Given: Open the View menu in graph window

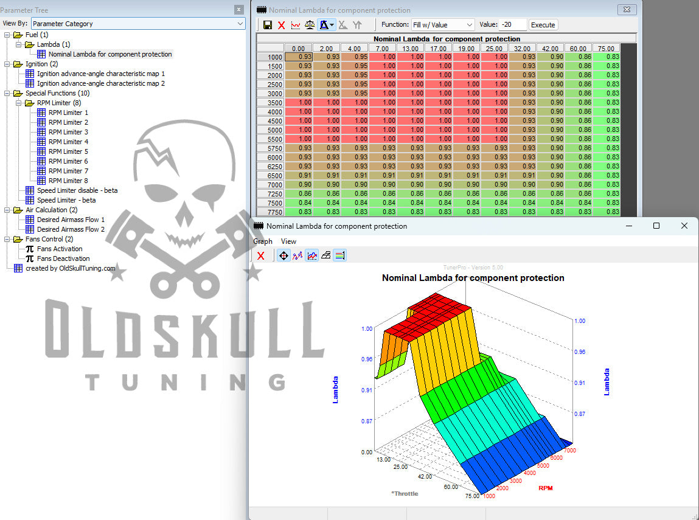Looking at the screenshot, I should click(x=288, y=241).
